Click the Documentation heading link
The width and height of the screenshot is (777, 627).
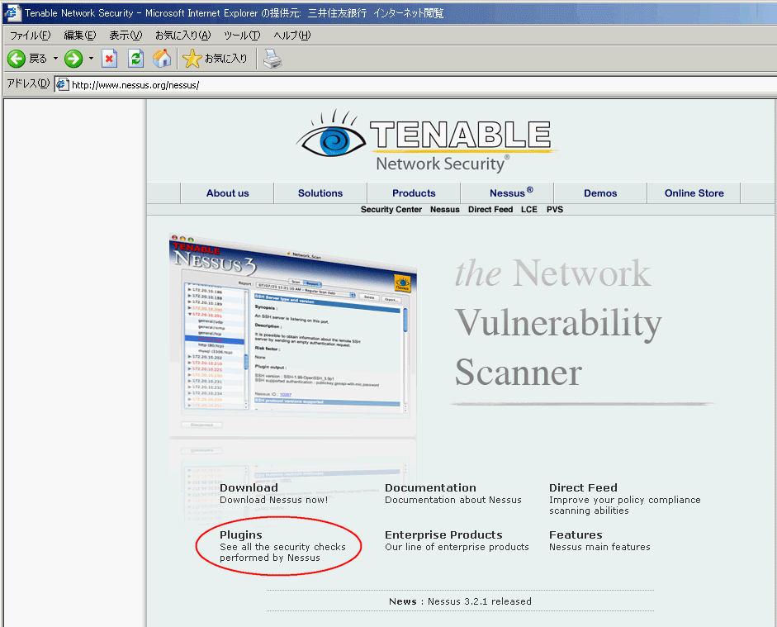[x=430, y=487]
